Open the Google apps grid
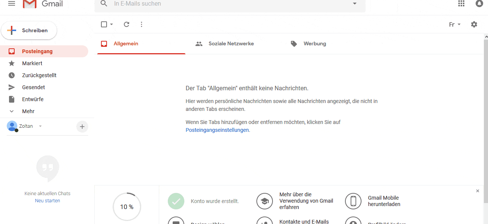This screenshot has height=224, width=488. tap(461, 4)
